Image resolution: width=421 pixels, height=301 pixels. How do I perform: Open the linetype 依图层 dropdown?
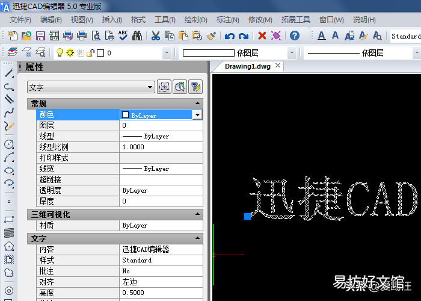coord(416,53)
